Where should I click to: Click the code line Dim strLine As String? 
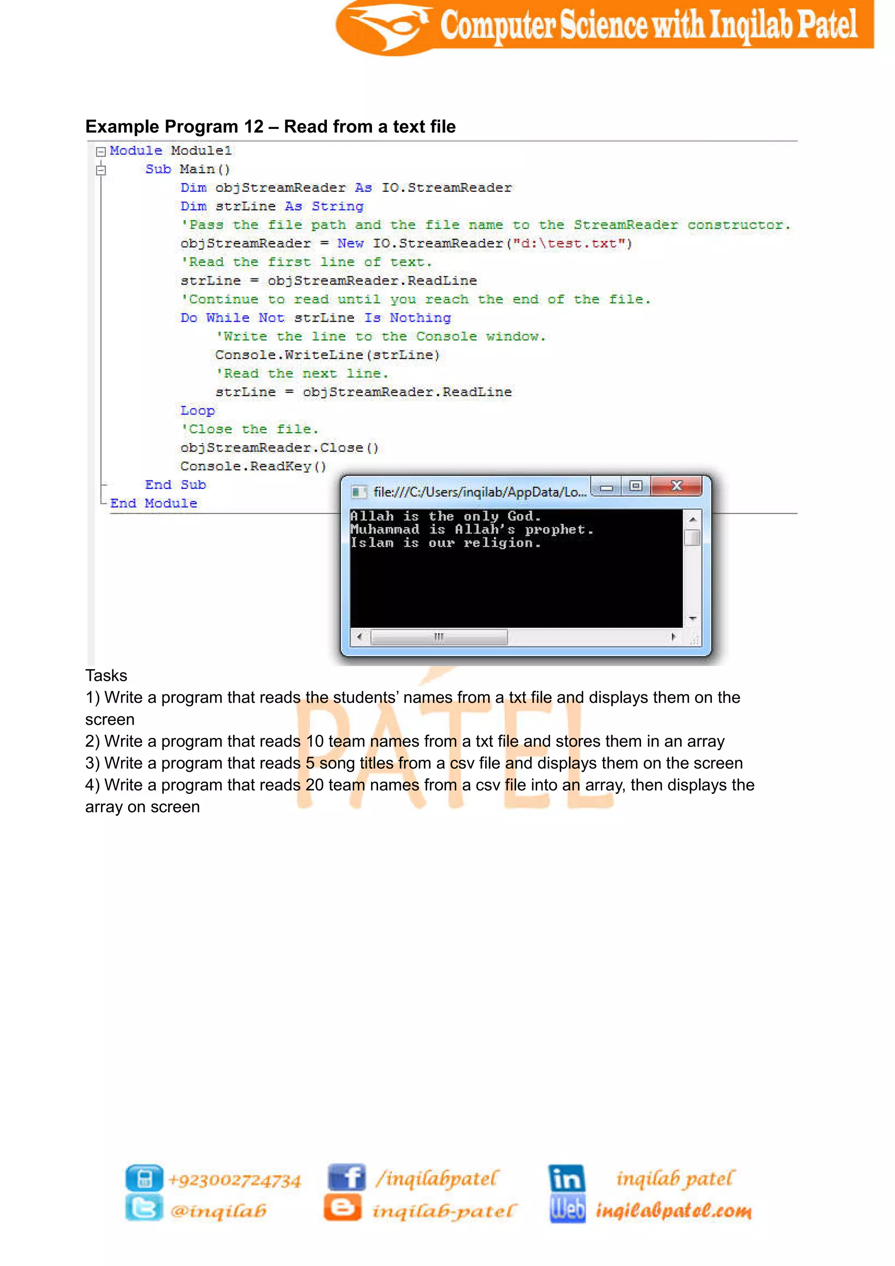click(x=272, y=206)
